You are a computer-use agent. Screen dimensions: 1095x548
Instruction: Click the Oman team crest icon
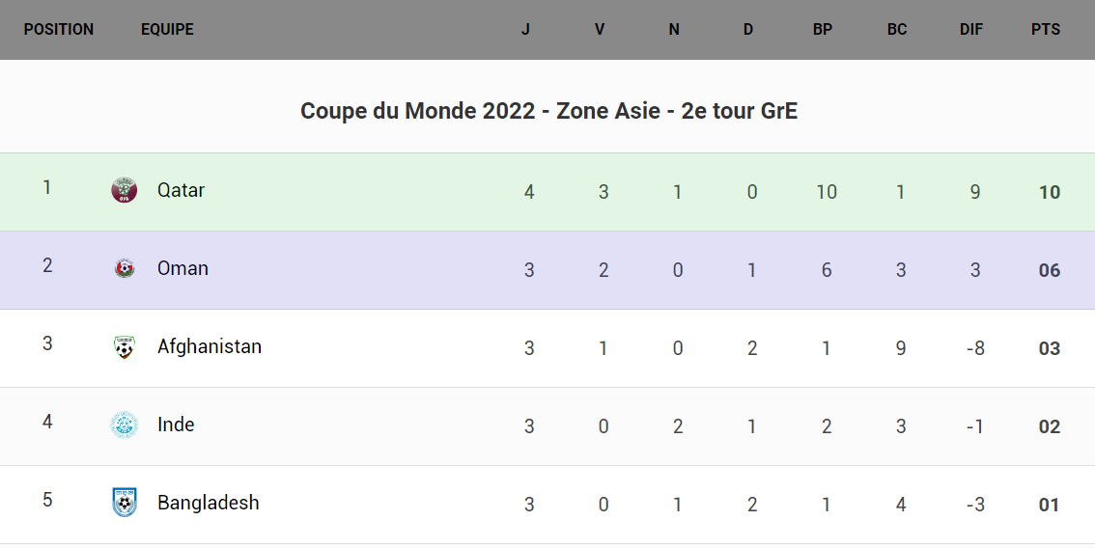(124, 268)
